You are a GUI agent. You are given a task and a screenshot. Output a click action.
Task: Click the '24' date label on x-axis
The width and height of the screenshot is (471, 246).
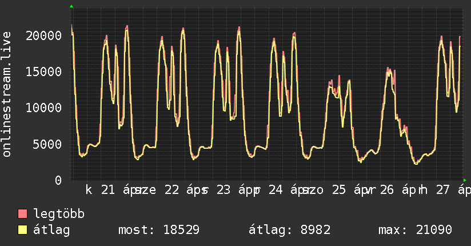tap(276, 190)
